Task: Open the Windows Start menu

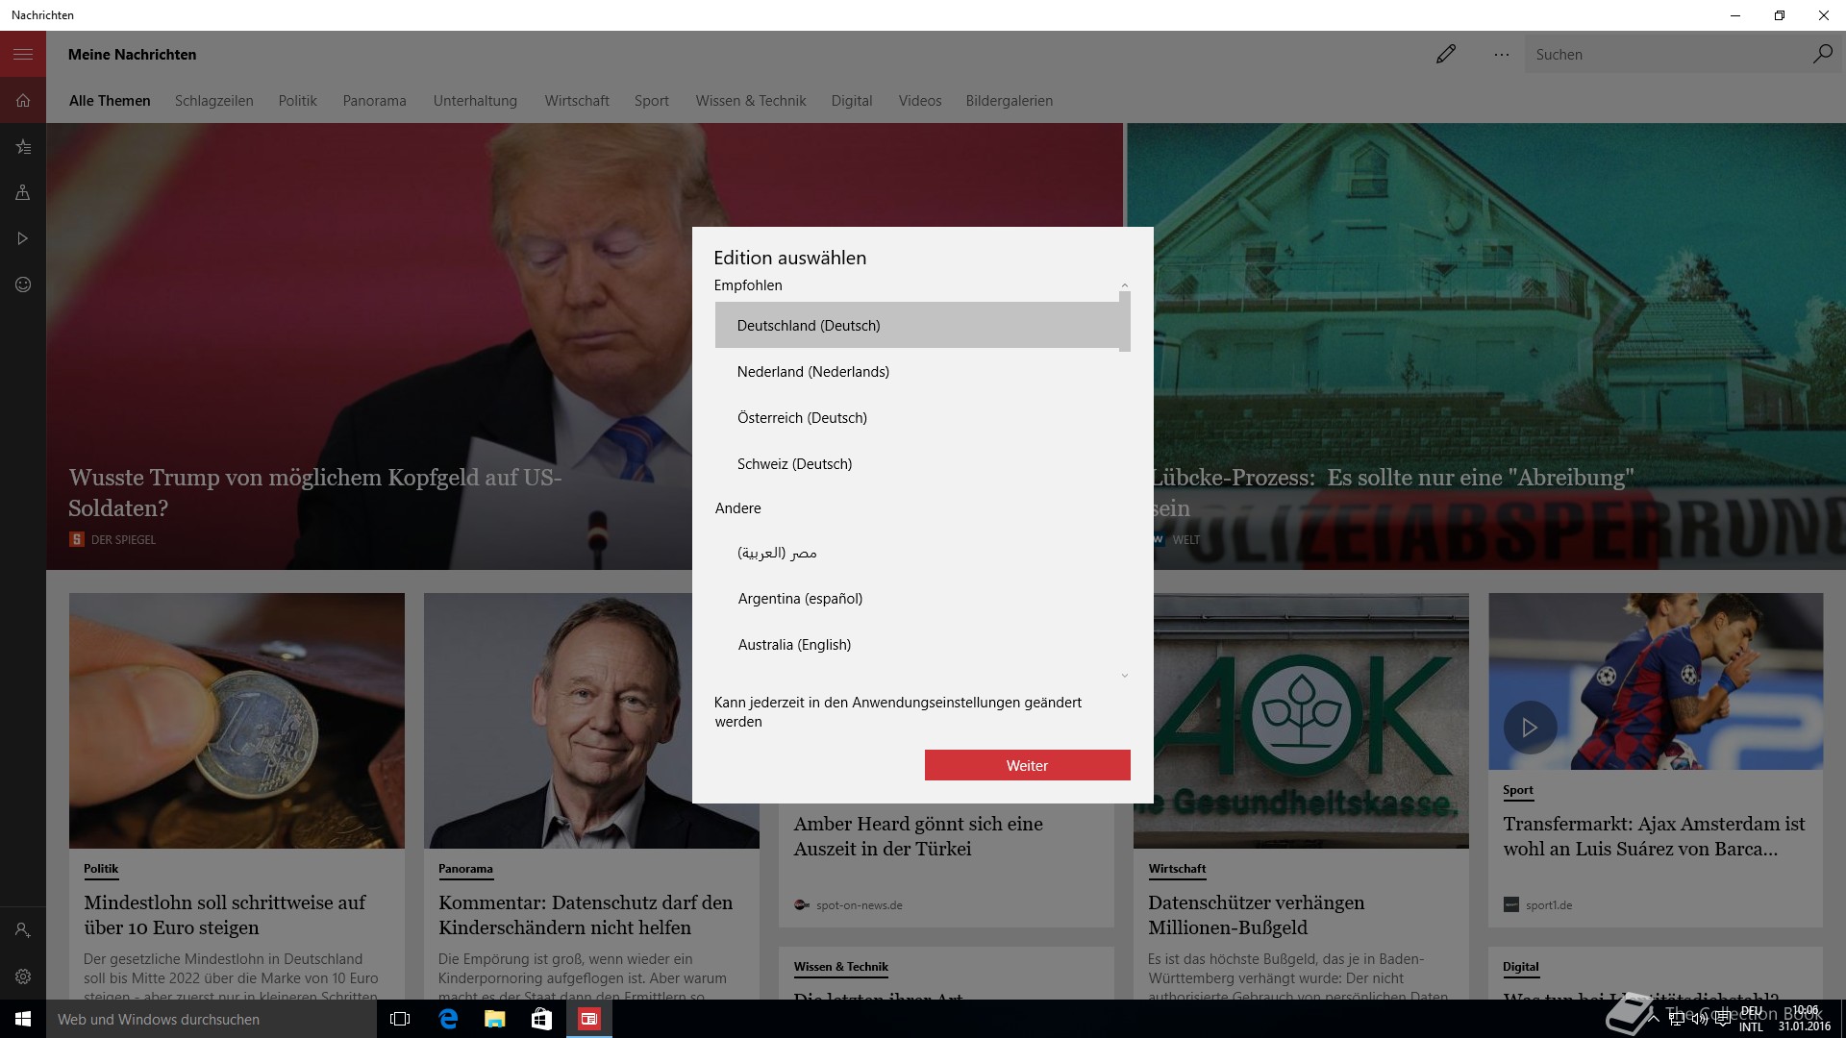Action: (23, 1019)
